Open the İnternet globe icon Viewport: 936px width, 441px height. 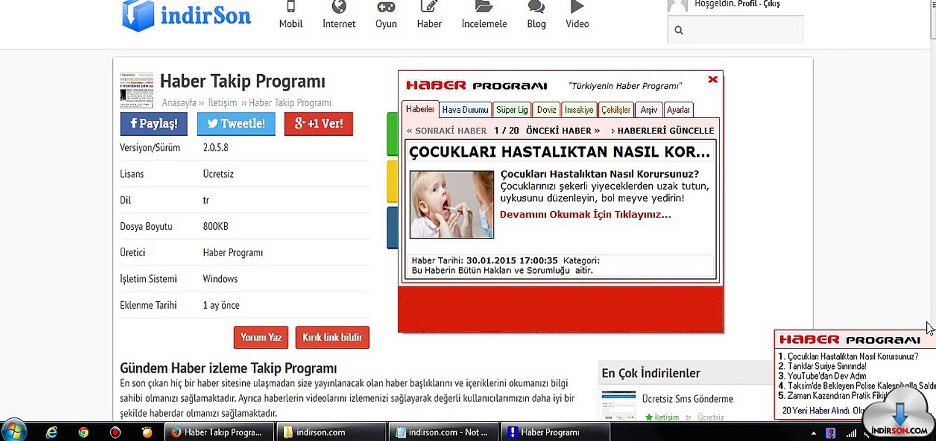(339, 7)
